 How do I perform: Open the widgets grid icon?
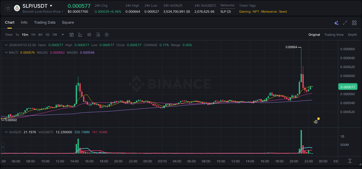click(x=354, y=22)
